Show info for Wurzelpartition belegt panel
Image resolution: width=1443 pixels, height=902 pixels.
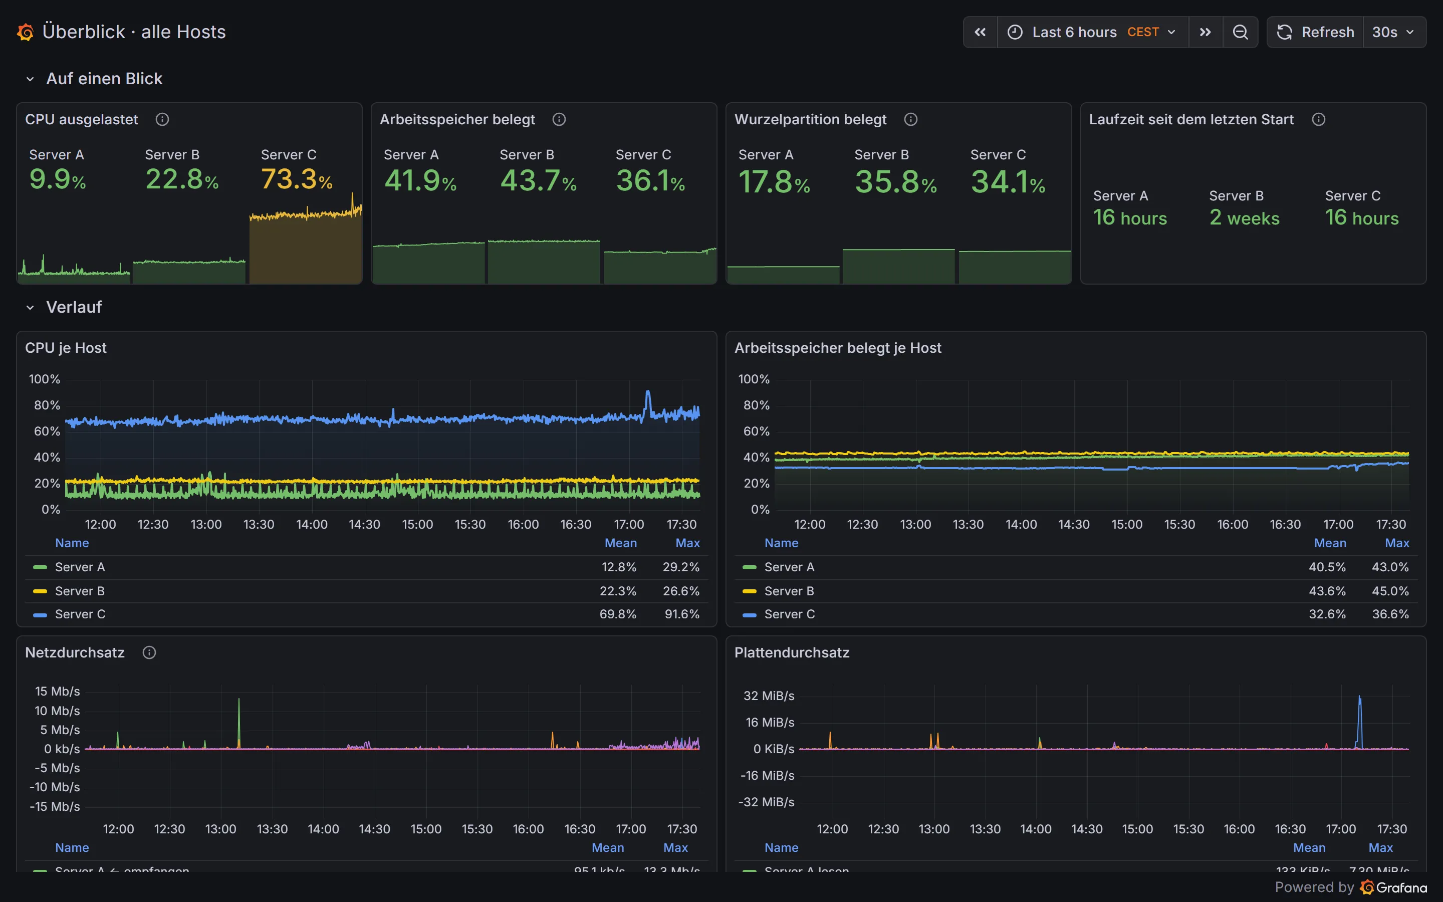(x=910, y=119)
